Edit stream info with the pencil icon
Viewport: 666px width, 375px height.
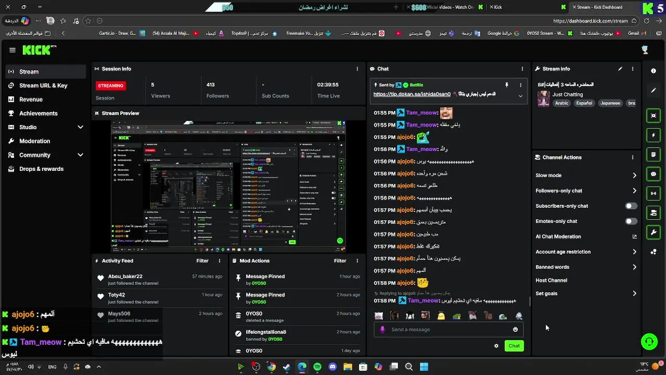point(620,69)
